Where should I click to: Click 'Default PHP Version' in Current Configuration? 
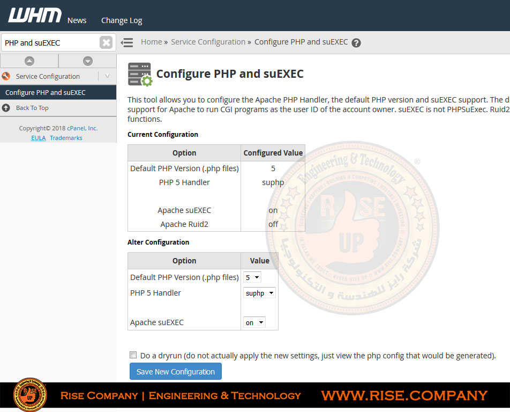[x=184, y=168]
